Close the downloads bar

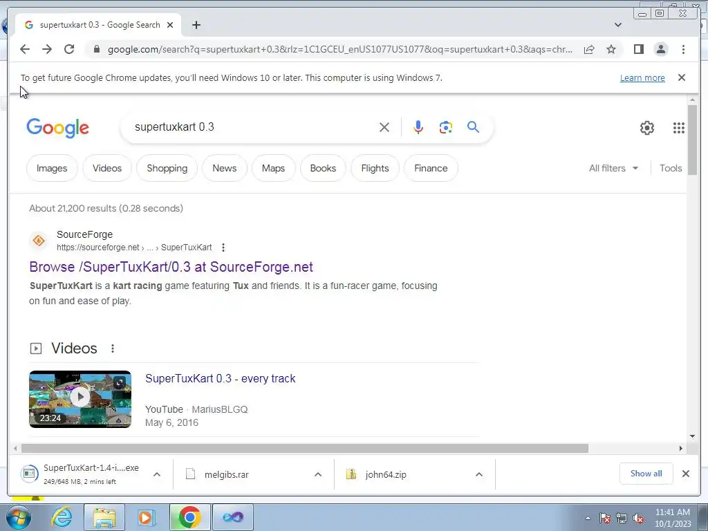click(x=685, y=474)
